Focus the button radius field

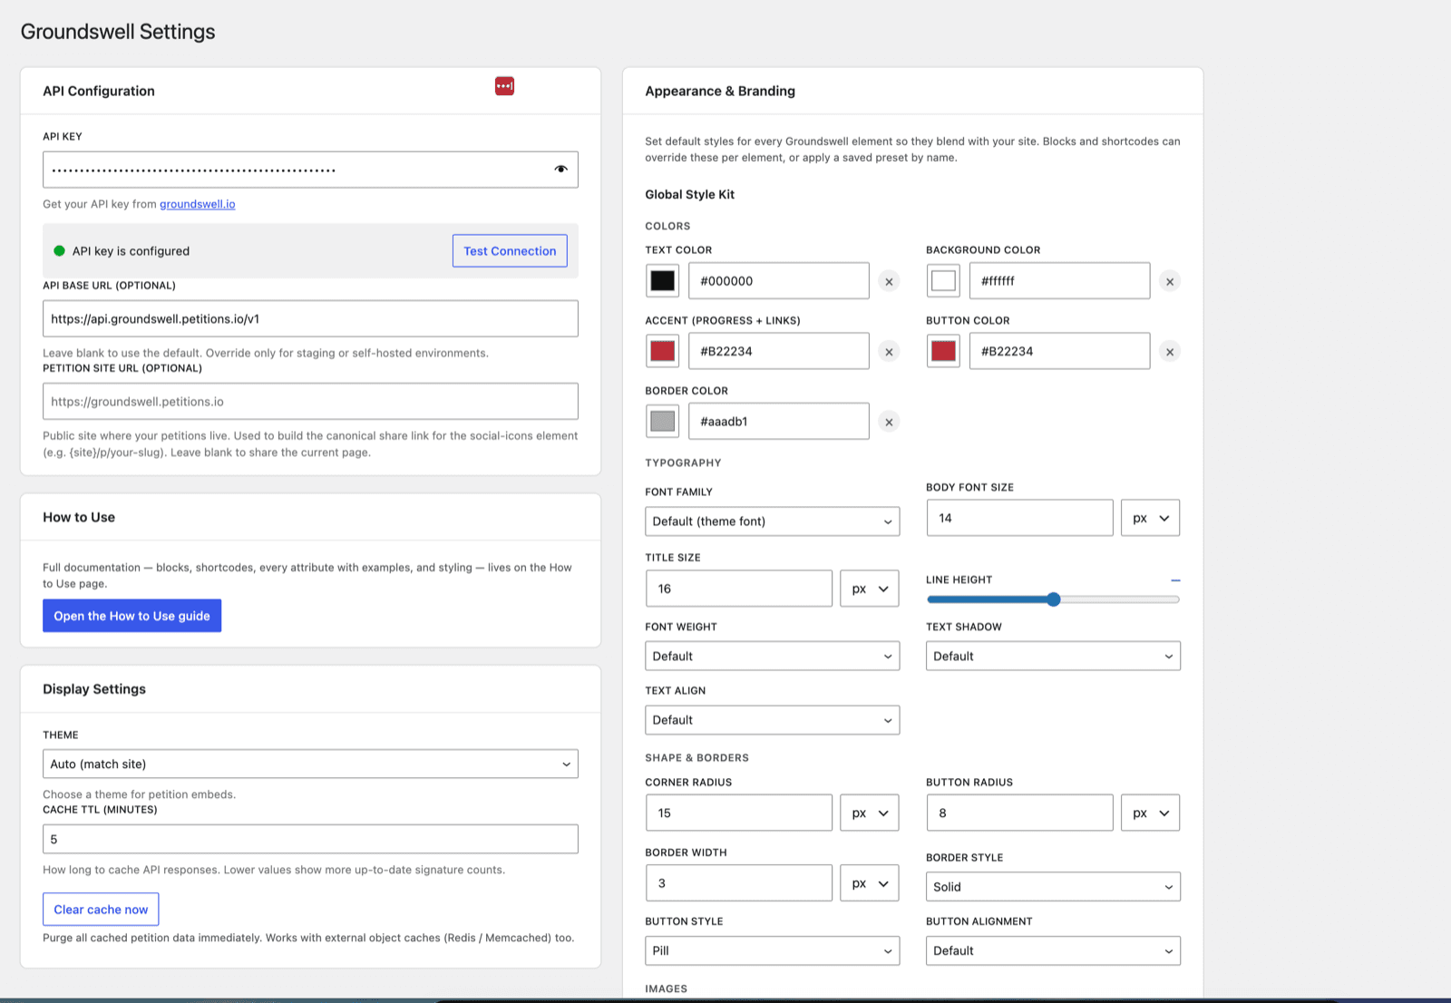click(1019, 813)
